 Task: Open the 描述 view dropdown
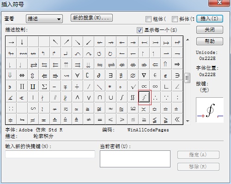tap(44, 19)
